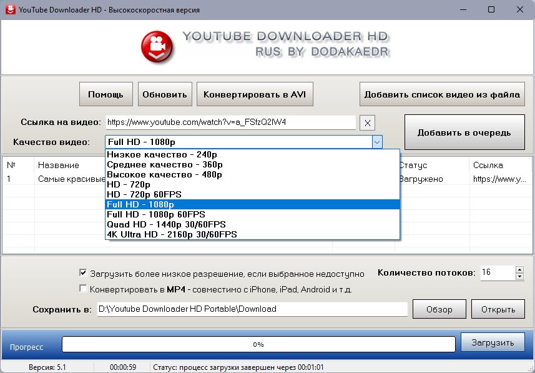Click the Обновить button
The height and width of the screenshot is (373, 535).
tap(165, 95)
